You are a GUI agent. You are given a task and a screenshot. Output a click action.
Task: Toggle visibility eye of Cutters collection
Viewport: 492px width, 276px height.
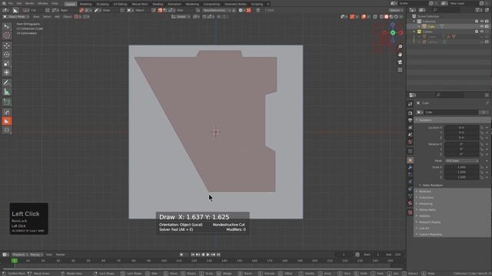click(482, 31)
